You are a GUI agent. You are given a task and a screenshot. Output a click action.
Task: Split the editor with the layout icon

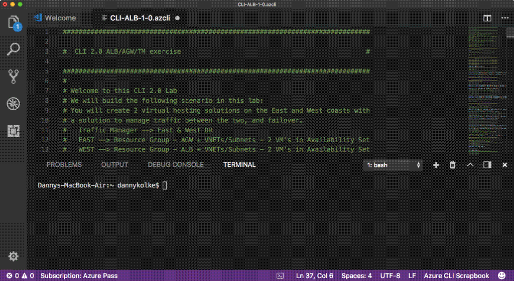(487, 18)
